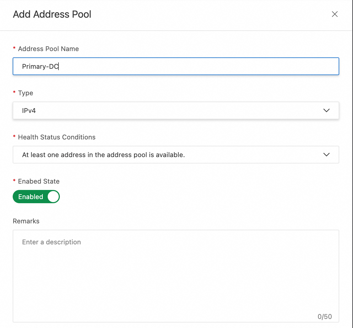The height and width of the screenshot is (328, 353).
Task: Click the 'Remarks' label
Action: click(26, 221)
